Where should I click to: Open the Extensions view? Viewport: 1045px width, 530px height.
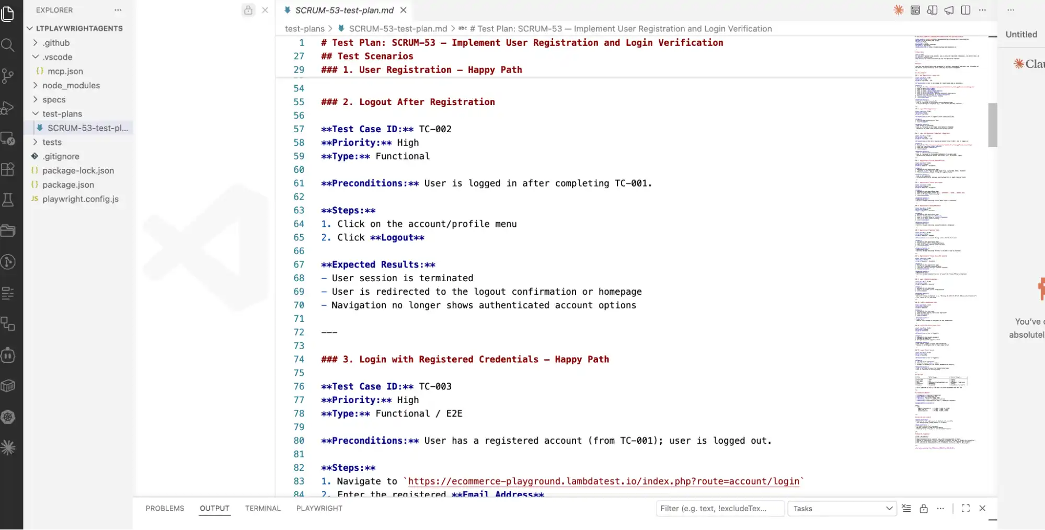(x=8, y=169)
